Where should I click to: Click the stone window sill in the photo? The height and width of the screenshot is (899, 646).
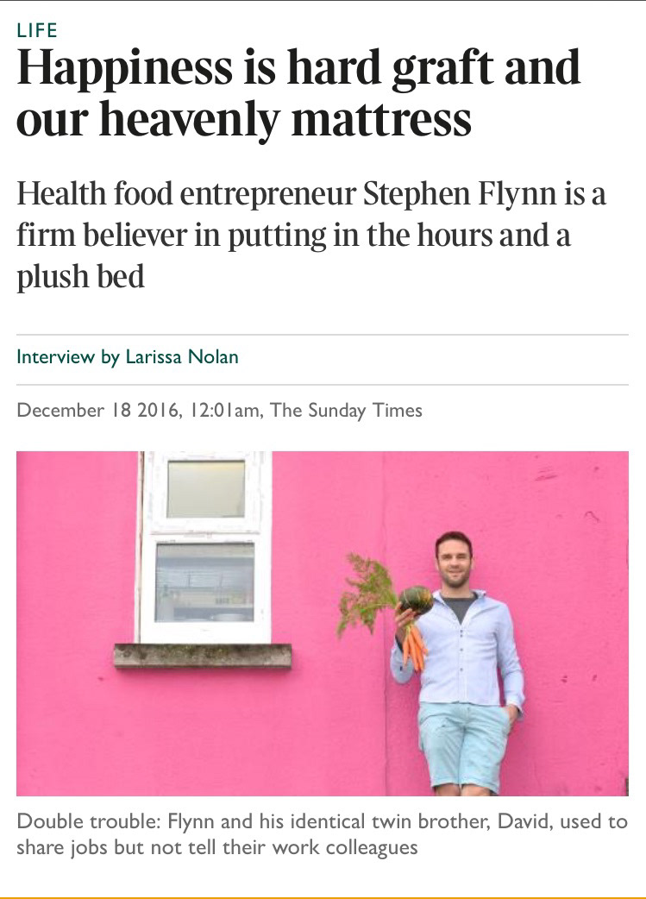pyautogui.click(x=203, y=656)
